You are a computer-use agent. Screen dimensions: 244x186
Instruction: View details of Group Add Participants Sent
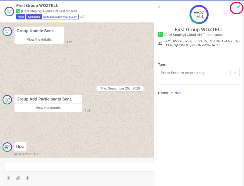[x=48, y=108]
